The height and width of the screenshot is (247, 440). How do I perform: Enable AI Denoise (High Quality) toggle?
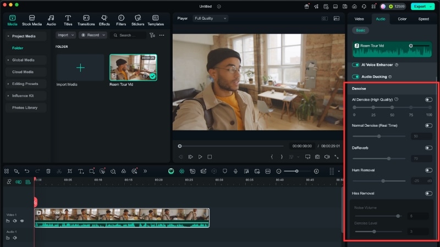point(428,100)
